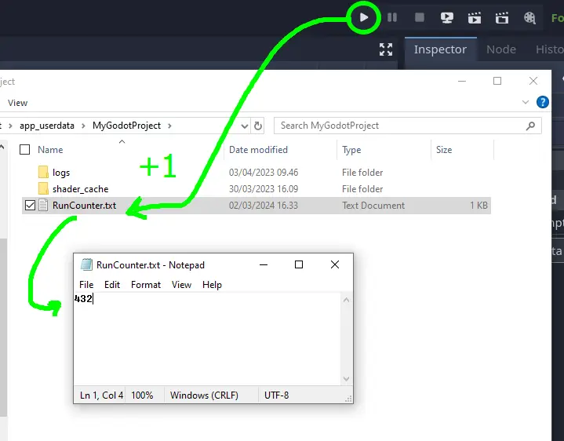This screenshot has height=441, width=564.
Task: Open Notepad File menu
Action: 86,285
